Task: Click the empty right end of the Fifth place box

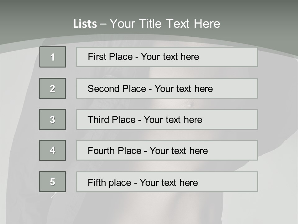Action: [x=236, y=182]
